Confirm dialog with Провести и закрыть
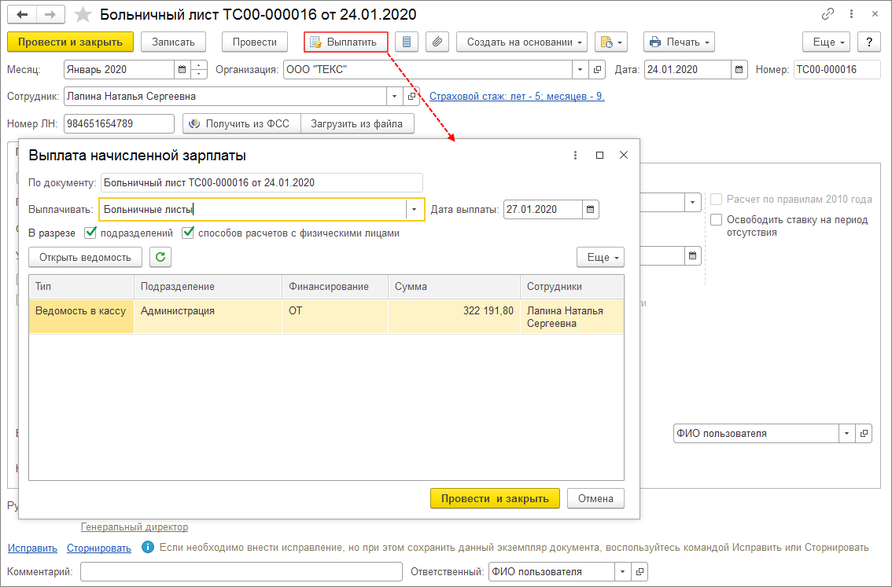892x587 pixels. click(x=495, y=498)
